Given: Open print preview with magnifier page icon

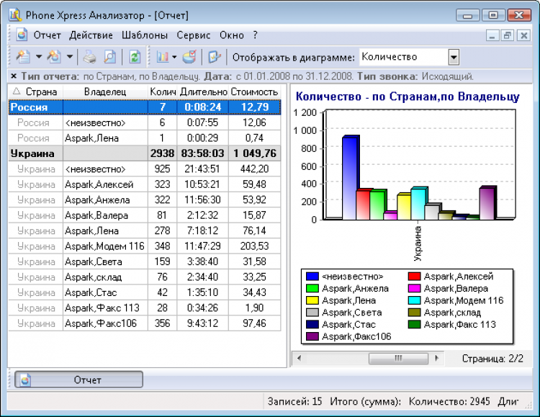Looking at the screenshot, I should click(x=109, y=57).
